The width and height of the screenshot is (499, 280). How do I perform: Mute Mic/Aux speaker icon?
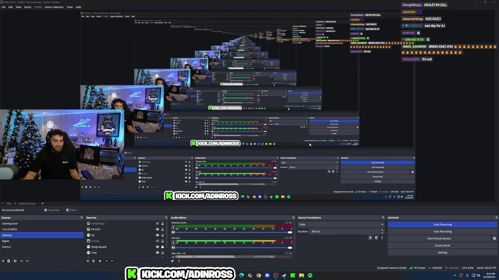click(173, 247)
